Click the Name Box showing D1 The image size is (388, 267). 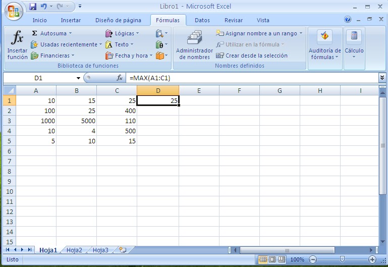pos(39,78)
